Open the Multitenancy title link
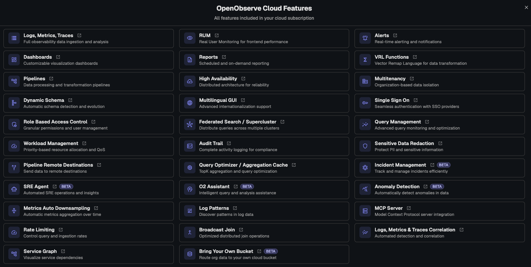 coord(390,79)
